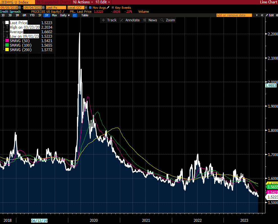Click the magenta SMAVG (50) color swatch
Viewport: 278px width, 224px height.
click(7, 41)
